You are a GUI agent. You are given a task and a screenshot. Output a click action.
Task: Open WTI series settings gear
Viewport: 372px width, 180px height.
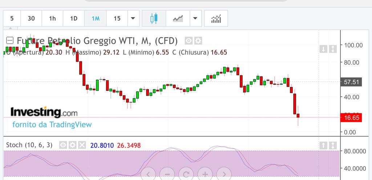click(x=198, y=41)
